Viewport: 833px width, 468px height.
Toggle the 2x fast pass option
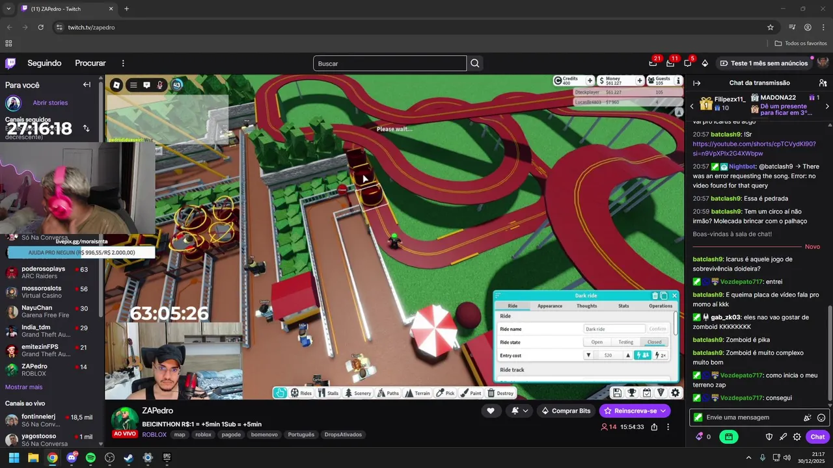(660, 355)
